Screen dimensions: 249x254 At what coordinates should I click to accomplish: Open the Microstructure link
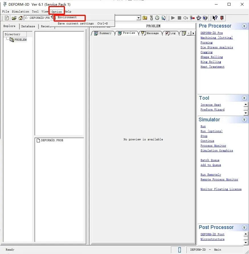212,239
